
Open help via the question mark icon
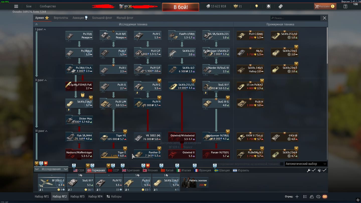click(x=345, y=7)
